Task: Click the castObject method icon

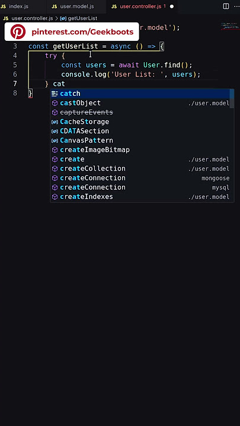Action: point(55,103)
